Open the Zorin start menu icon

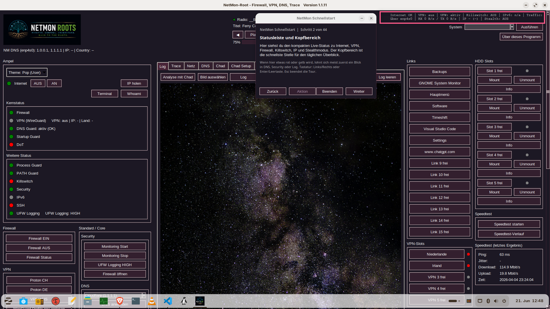[8, 301]
